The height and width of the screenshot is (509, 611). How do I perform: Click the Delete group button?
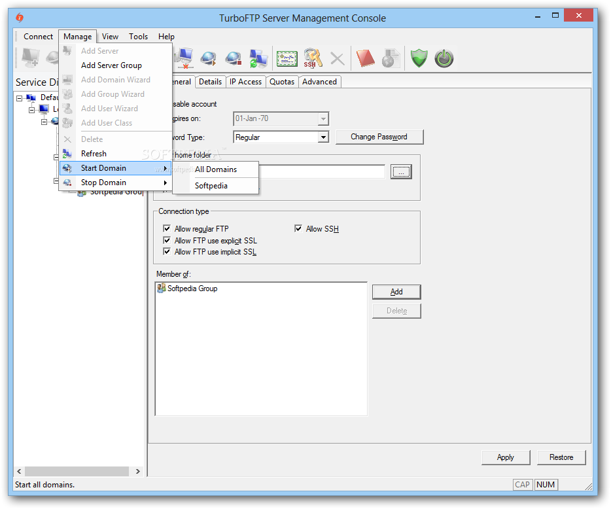[396, 311]
